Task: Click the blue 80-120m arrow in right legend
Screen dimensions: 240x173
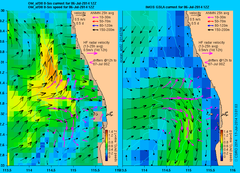Action: [211, 26]
